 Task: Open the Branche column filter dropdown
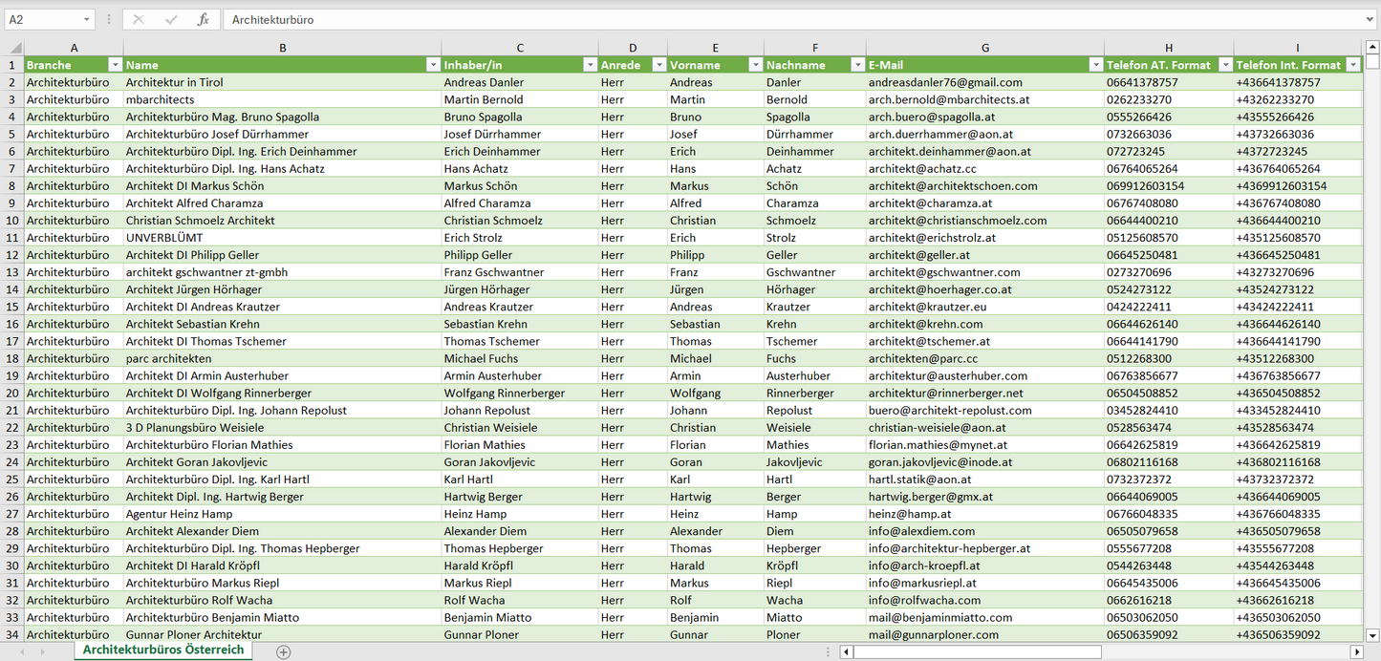tap(115, 65)
